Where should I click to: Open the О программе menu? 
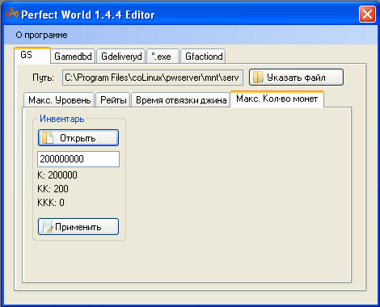pos(41,35)
